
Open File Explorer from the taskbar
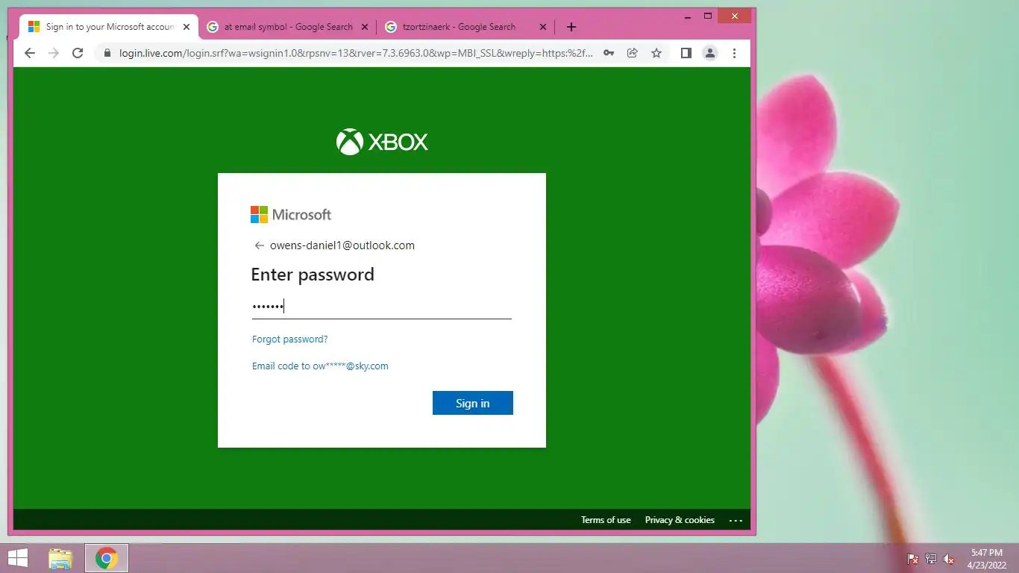pyautogui.click(x=60, y=558)
